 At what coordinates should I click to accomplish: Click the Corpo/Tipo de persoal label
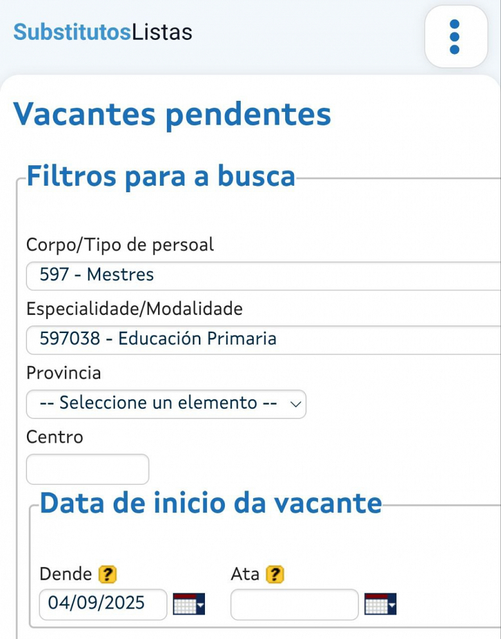(120, 244)
